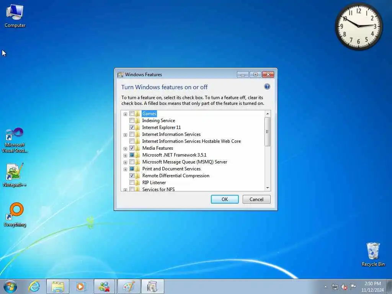Open the taskbar date and time
Screen dimensions: 392x294
coord(372,287)
